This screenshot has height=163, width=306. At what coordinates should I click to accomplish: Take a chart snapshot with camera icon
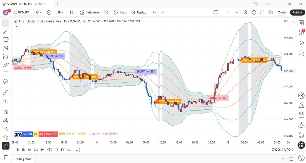pyautogui.click(x=270, y=13)
